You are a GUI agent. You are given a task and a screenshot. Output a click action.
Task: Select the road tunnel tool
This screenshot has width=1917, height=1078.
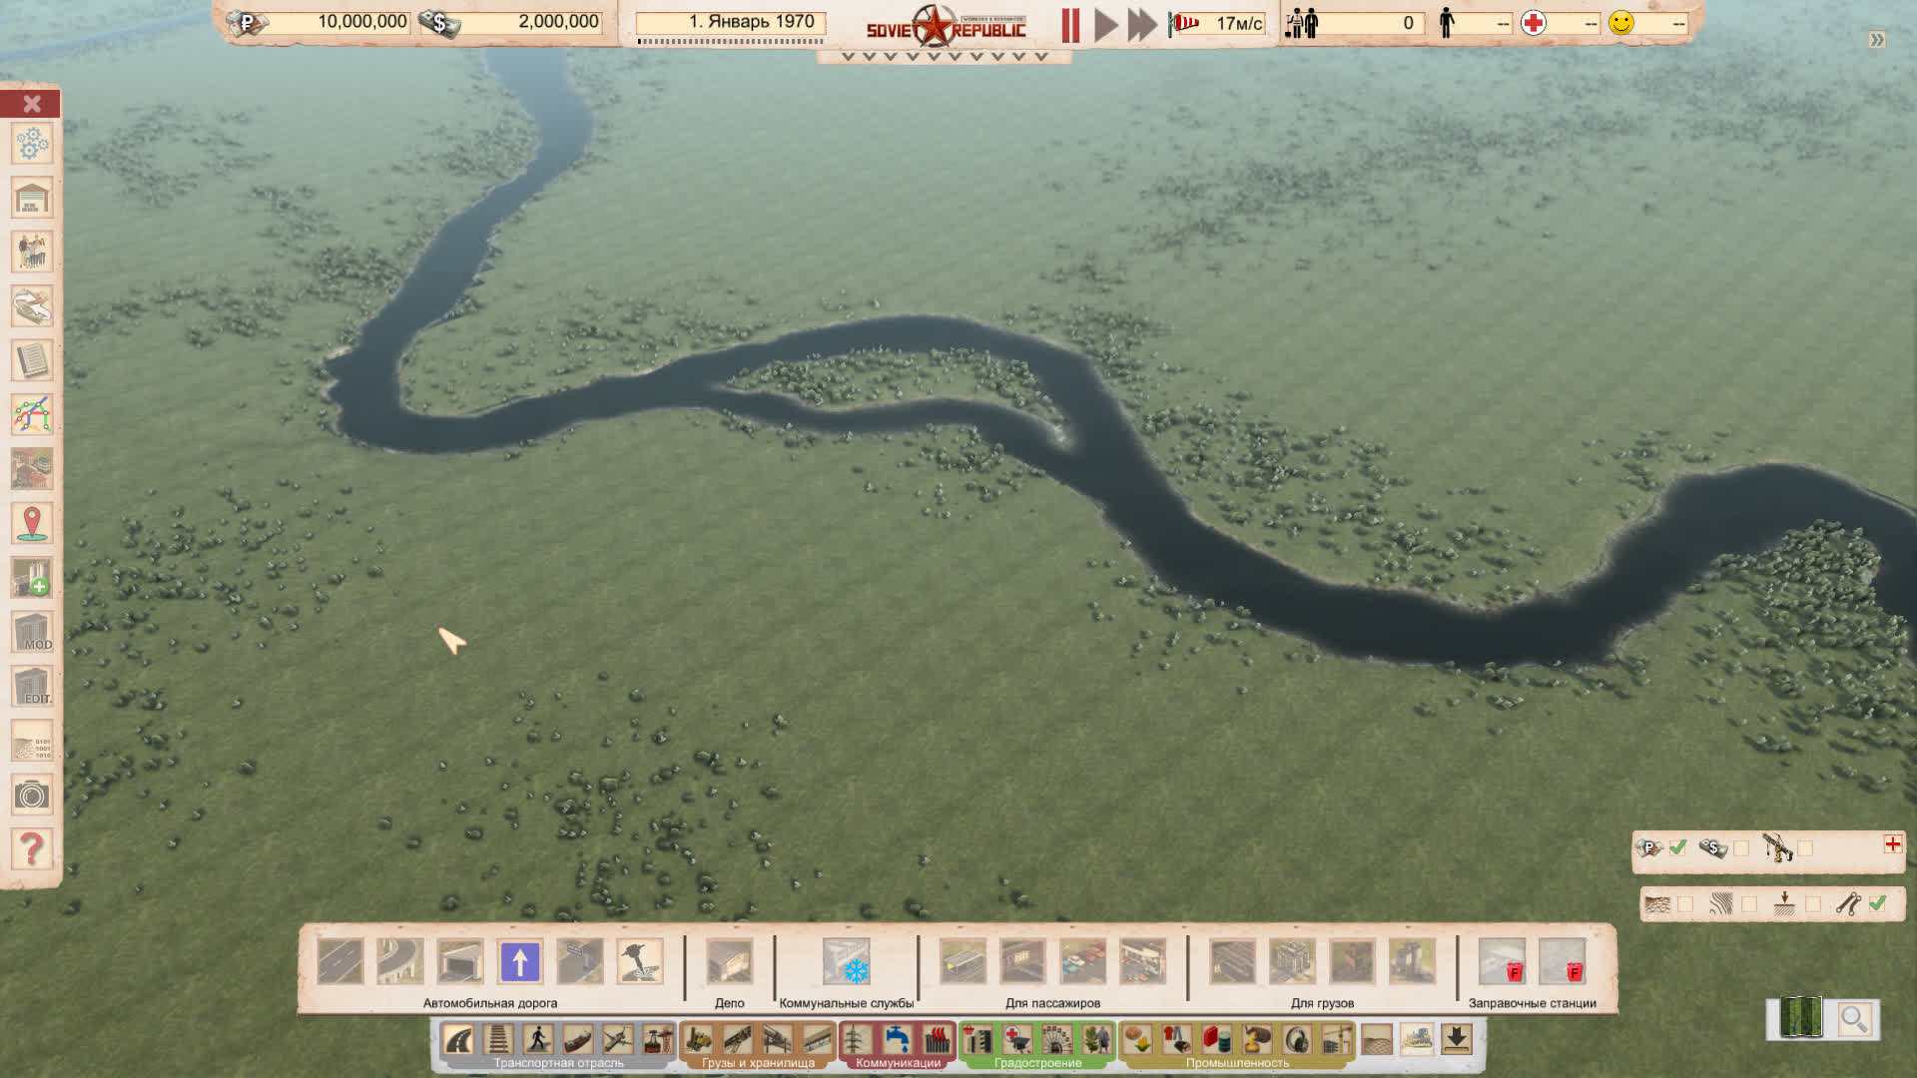(x=460, y=962)
